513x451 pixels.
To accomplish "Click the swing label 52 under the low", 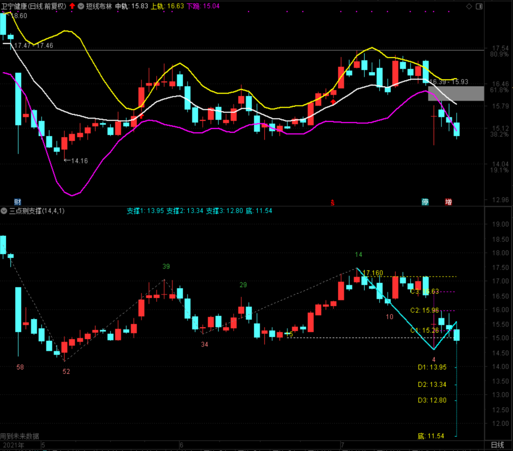I will coord(66,372).
